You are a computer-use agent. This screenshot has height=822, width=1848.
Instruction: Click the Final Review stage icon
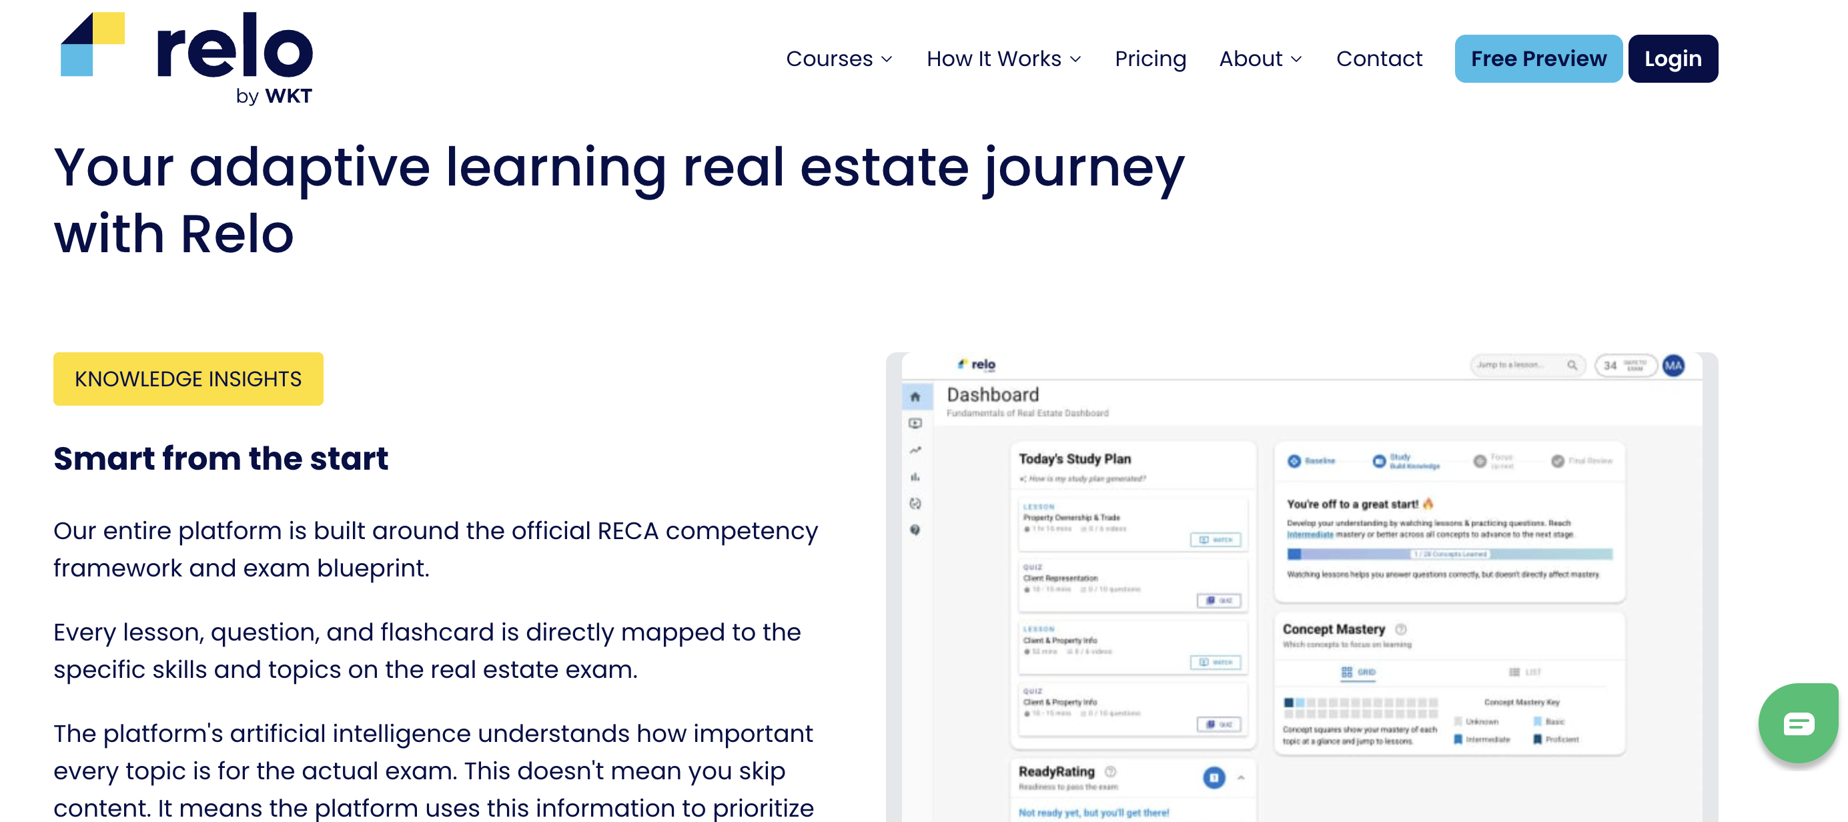[x=1557, y=461]
